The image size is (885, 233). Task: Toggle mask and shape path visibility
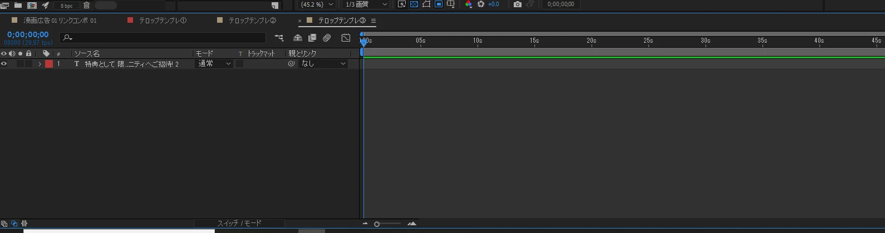click(426, 4)
